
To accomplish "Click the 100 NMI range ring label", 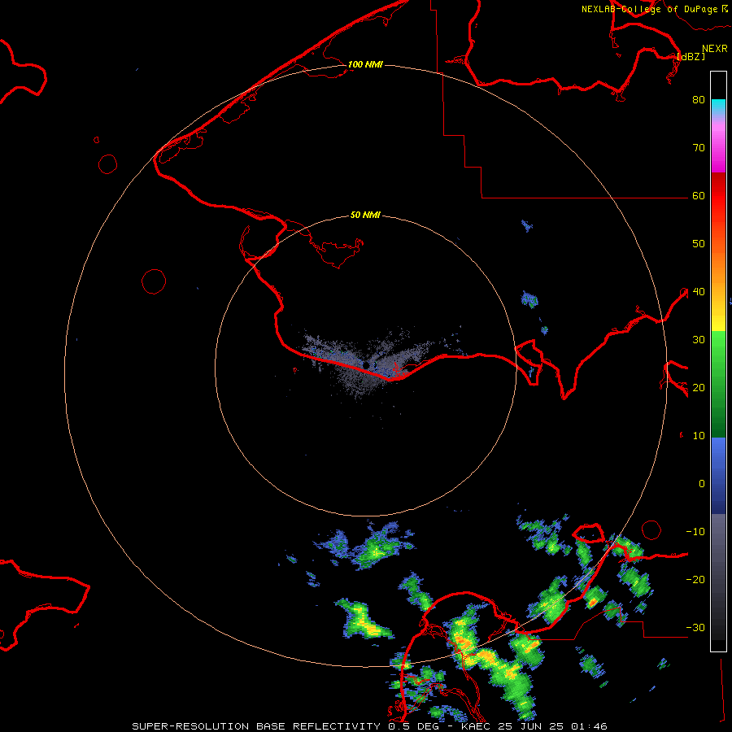I will (365, 64).
